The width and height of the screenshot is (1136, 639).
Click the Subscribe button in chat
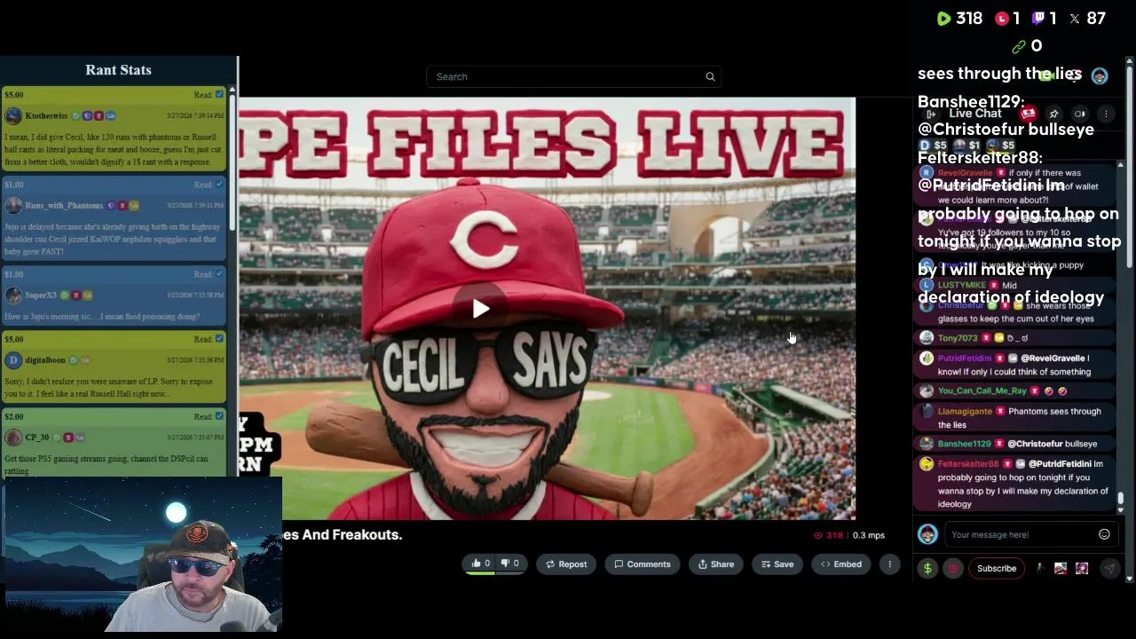point(997,569)
